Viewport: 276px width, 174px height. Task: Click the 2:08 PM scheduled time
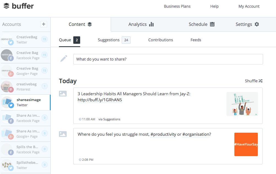pyautogui.click(x=88, y=160)
